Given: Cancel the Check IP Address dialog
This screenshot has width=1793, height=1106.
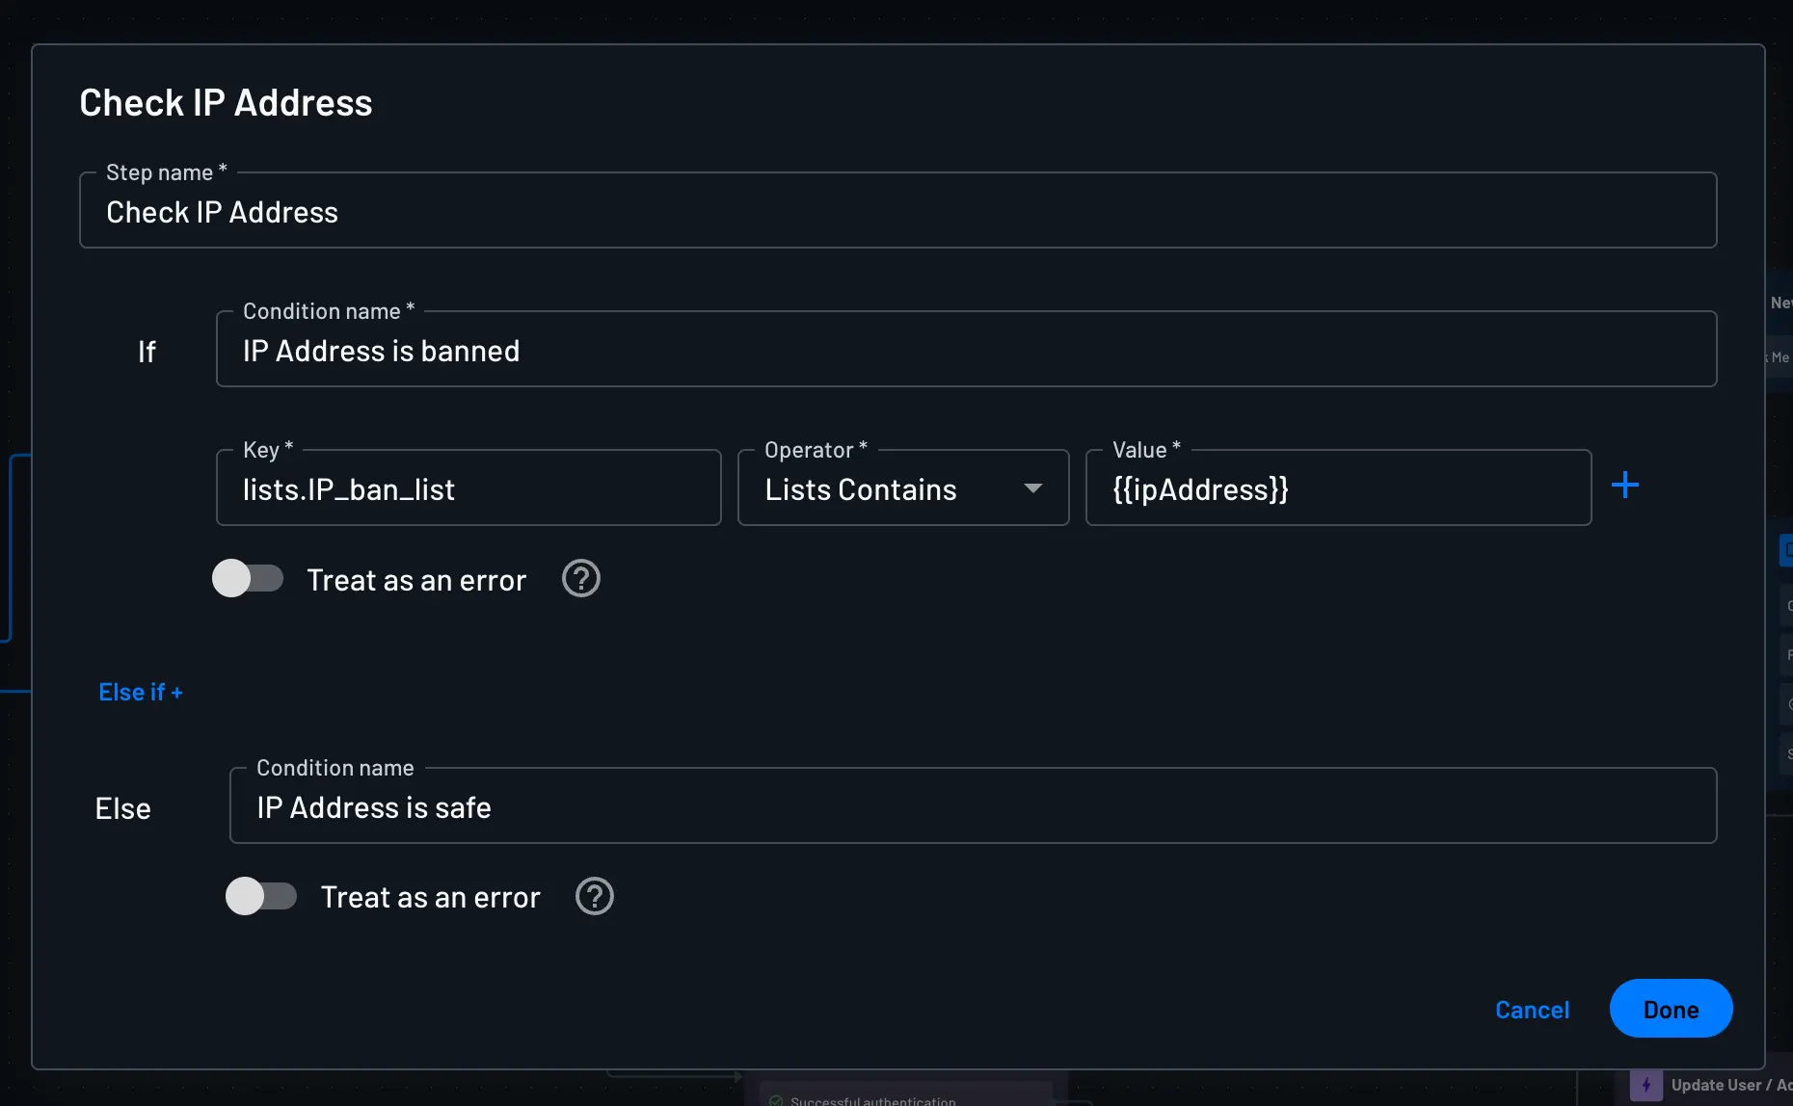Looking at the screenshot, I should coord(1532,1010).
